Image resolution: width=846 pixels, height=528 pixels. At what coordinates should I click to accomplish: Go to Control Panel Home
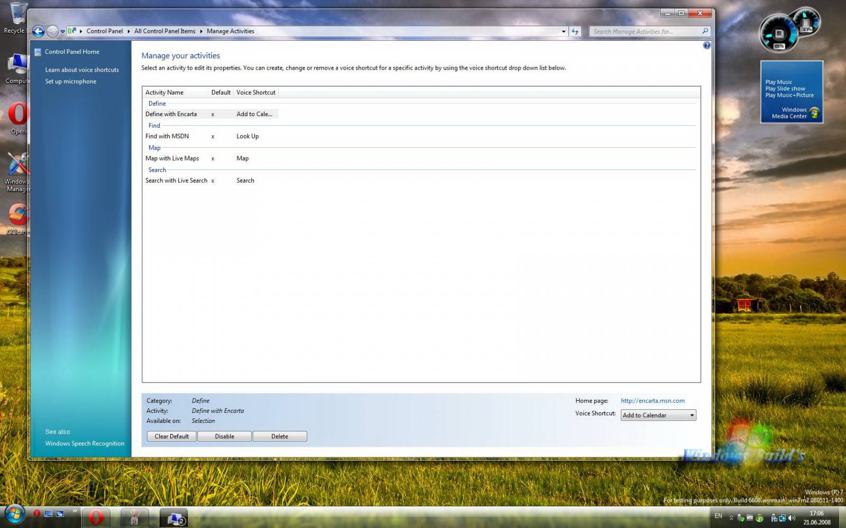click(x=72, y=52)
